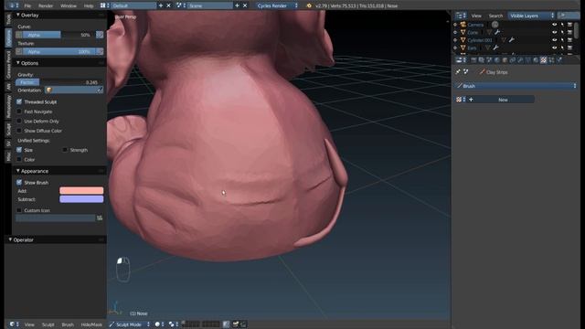Enable unified Color checkbox
This screenshot has height=329, width=585.
point(19,159)
